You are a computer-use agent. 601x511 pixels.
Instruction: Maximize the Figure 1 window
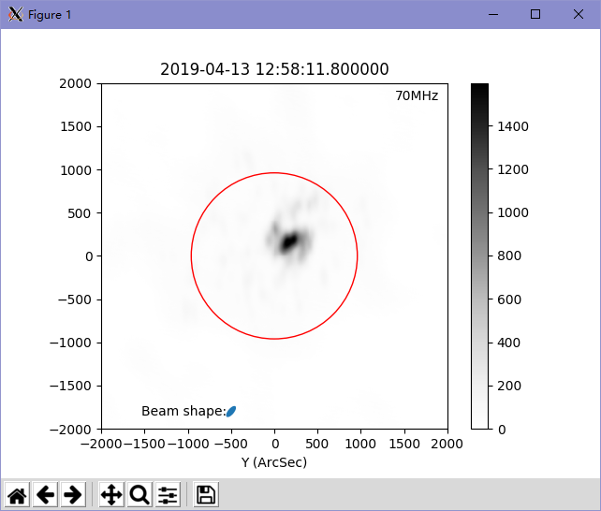pyautogui.click(x=535, y=15)
